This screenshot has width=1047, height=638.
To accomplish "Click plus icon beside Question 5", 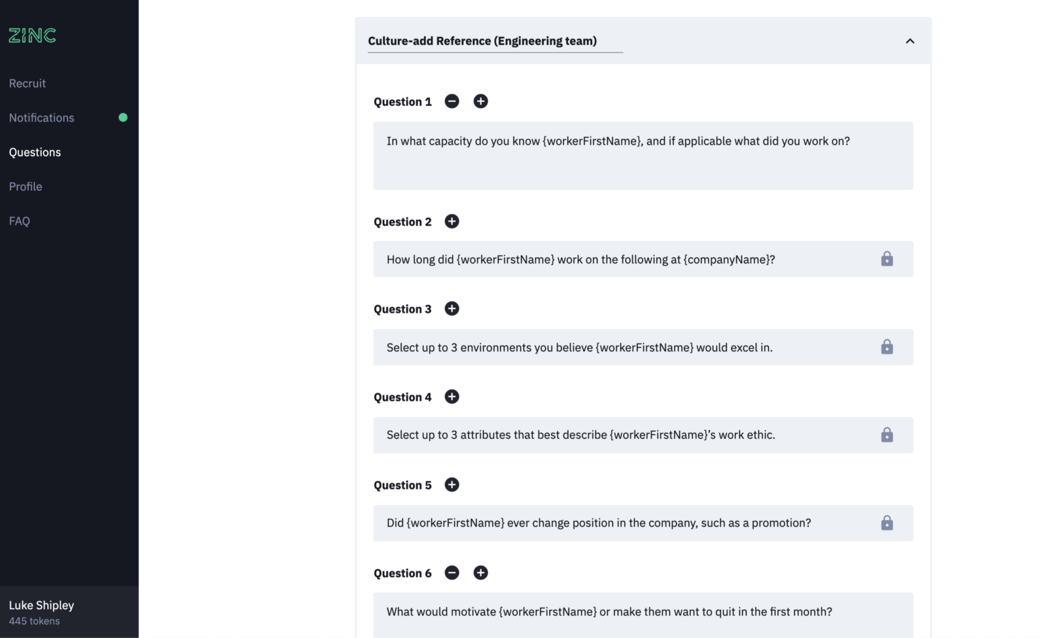I will click(x=452, y=485).
